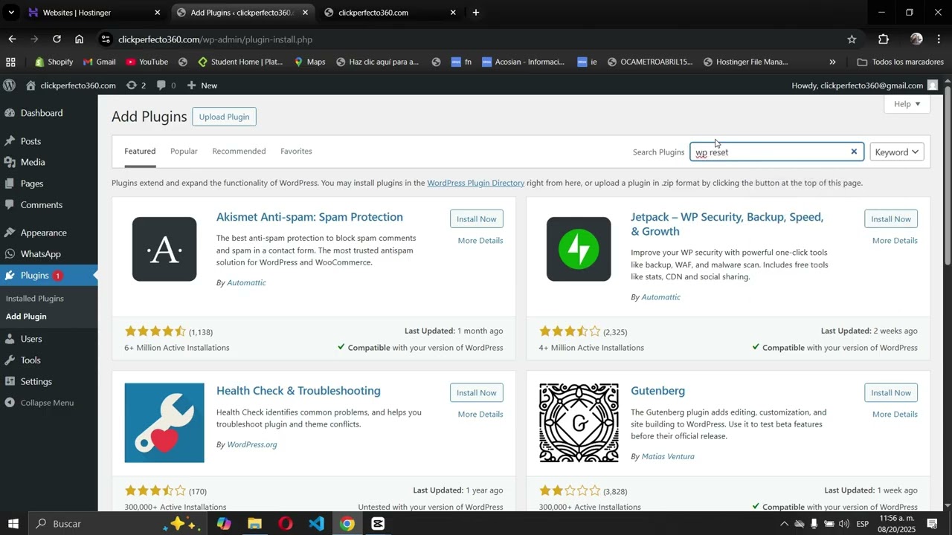Image resolution: width=952 pixels, height=535 pixels.
Task: Expand the tab search chevron
Action: click(11, 13)
